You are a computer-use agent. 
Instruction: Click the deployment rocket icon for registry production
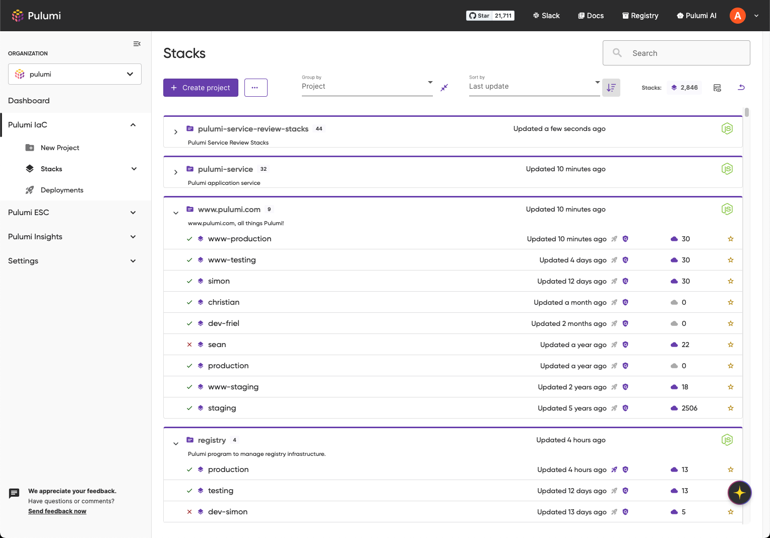click(x=614, y=469)
